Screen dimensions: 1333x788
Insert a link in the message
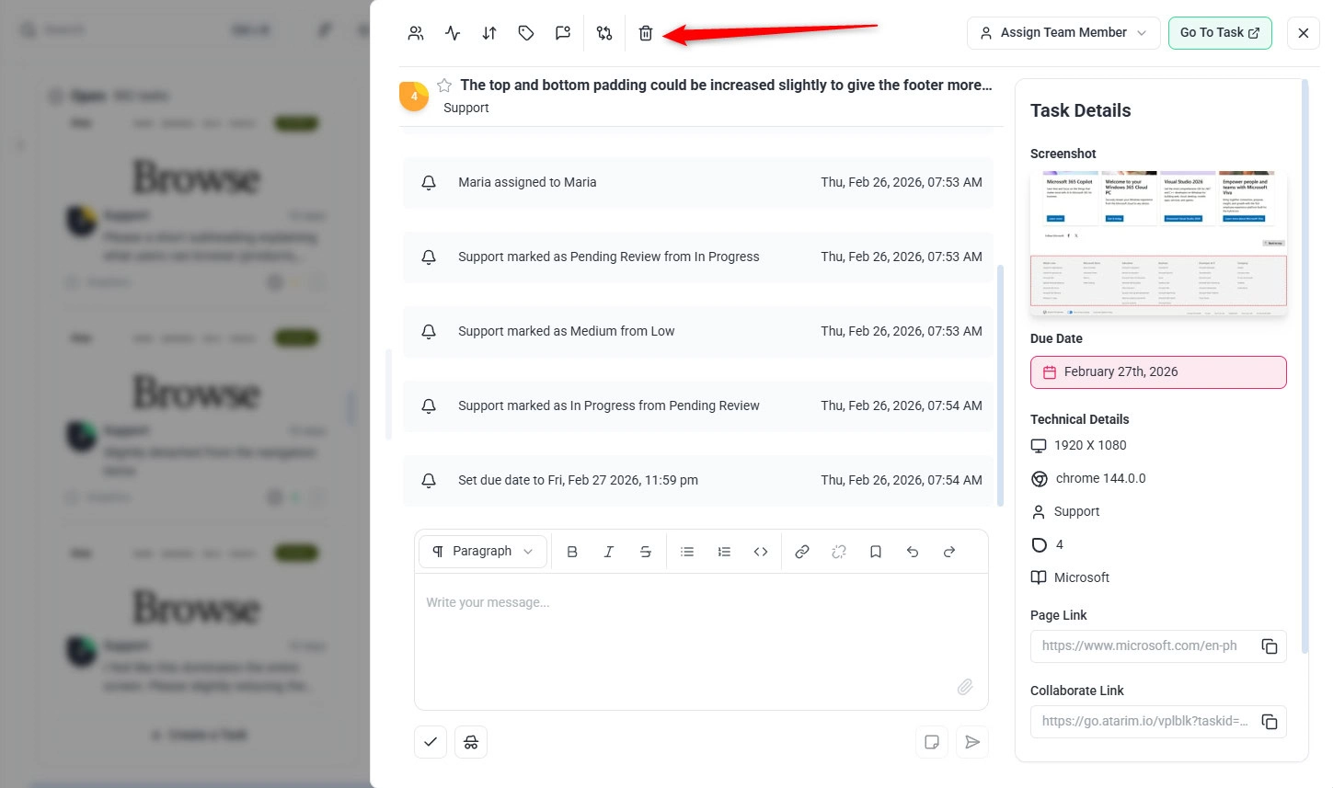click(802, 552)
